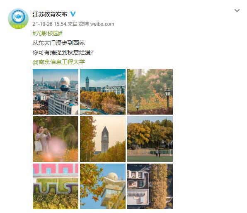Image resolution: width=247 pixels, height=213 pixels.
Task: Open the city skyline observatory dome photo
Action: [x=56, y=92]
